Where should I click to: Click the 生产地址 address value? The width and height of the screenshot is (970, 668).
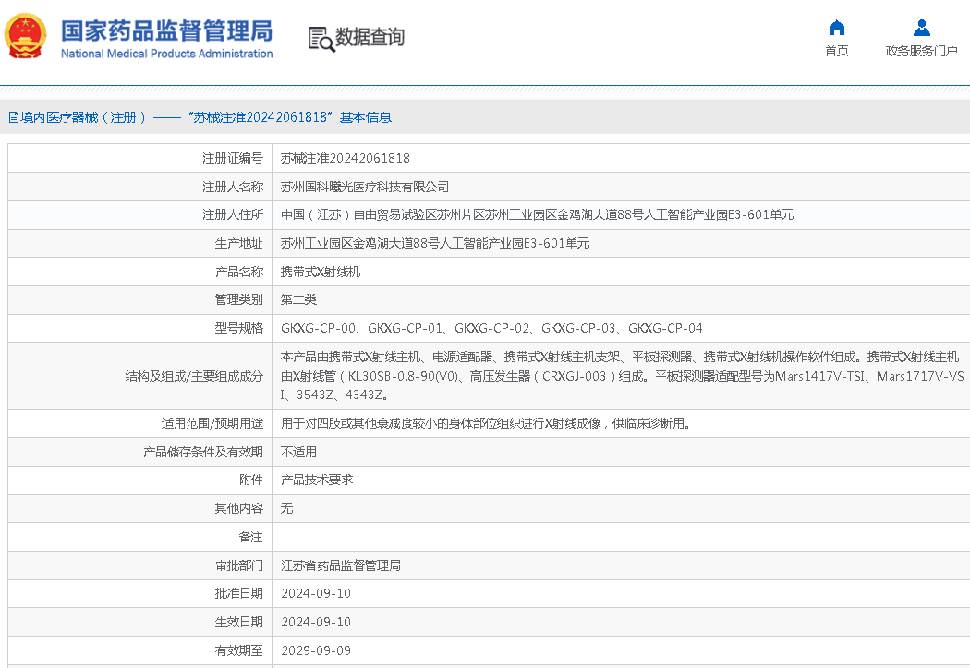click(435, 243)
